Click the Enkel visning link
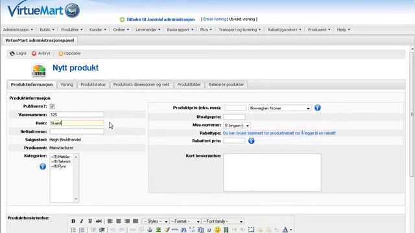The height and width of the screenshot is (233, 415). click(x=215, y=19)
